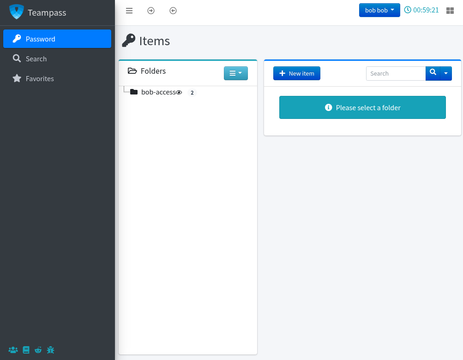Open the user community icon at bottom left
The image size is (463, 360).
(x=12, y=350)
